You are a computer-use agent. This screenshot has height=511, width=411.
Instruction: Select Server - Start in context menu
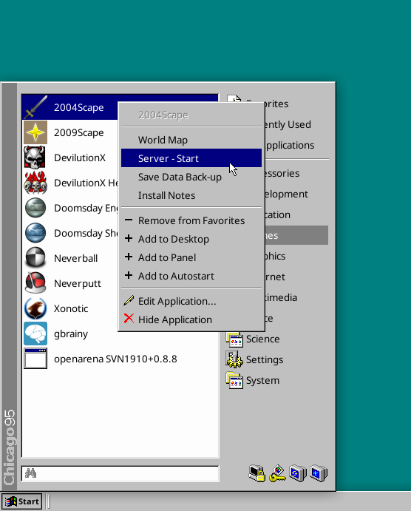pos(191,158)
